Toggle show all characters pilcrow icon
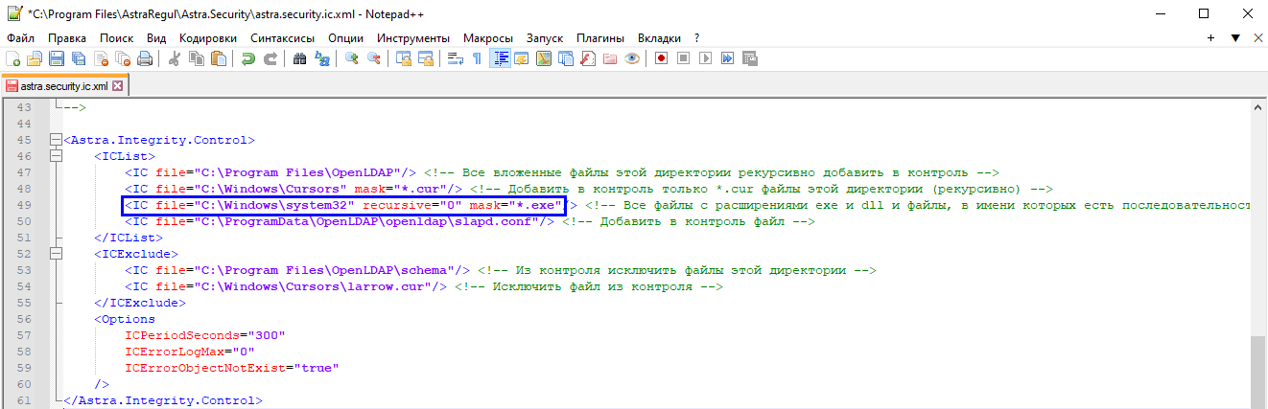1268x409 pixels. (477, 58)
